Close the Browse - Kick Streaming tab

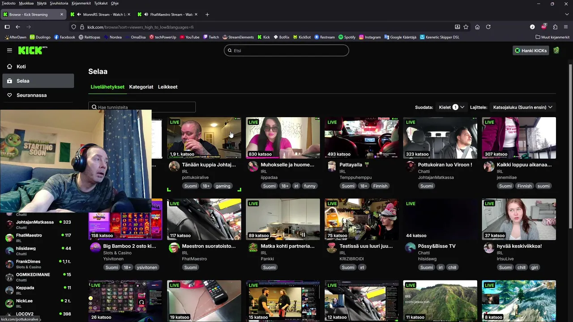62,14
